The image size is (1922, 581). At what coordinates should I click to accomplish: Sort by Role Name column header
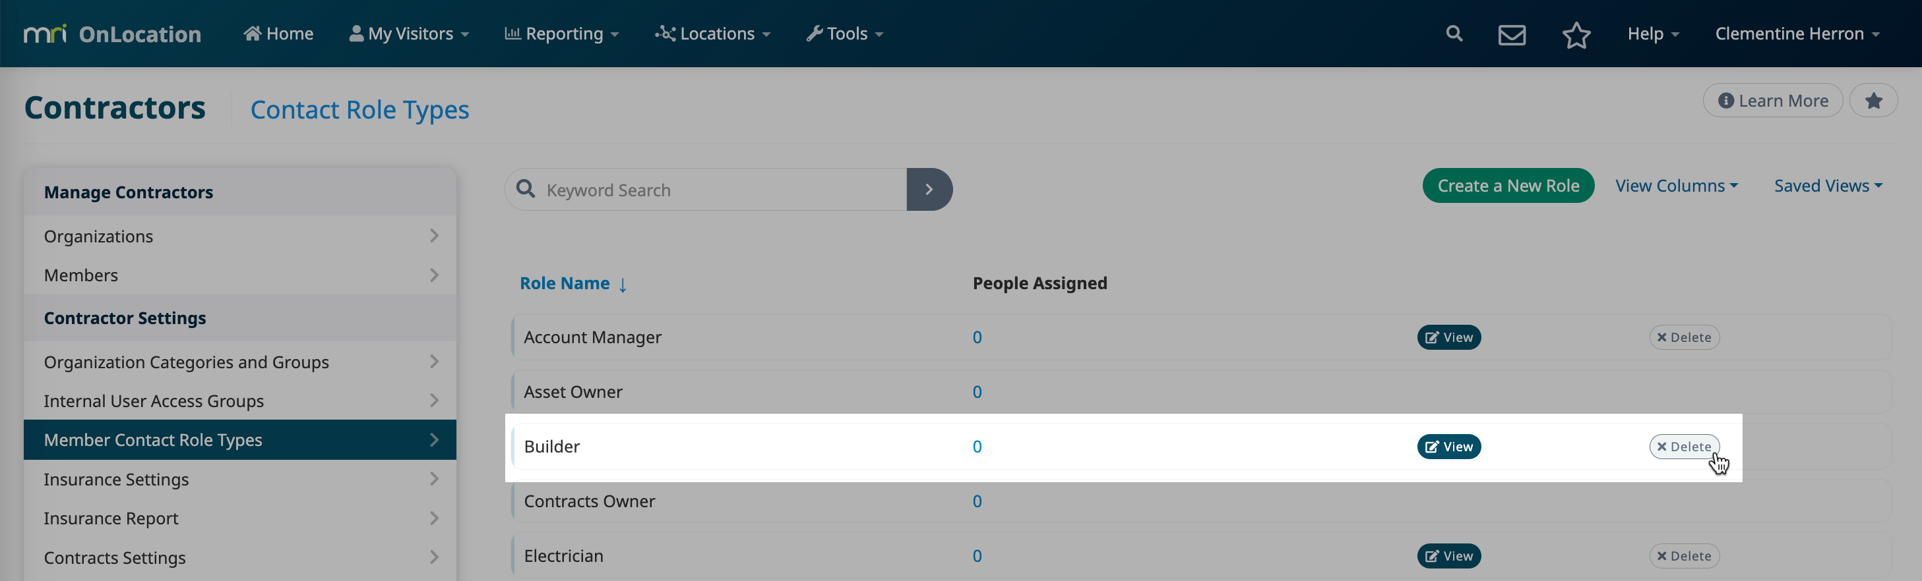[x=573, y=283]
